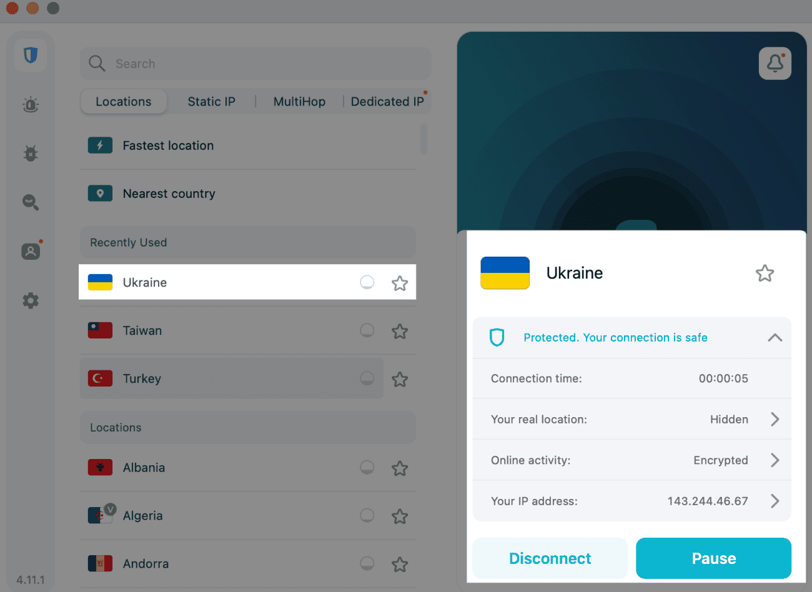The height and width of the screenshot is (592, 812).
Task: Open the Alternative ID person icon in sidebar
Action: tap(31, 250)
